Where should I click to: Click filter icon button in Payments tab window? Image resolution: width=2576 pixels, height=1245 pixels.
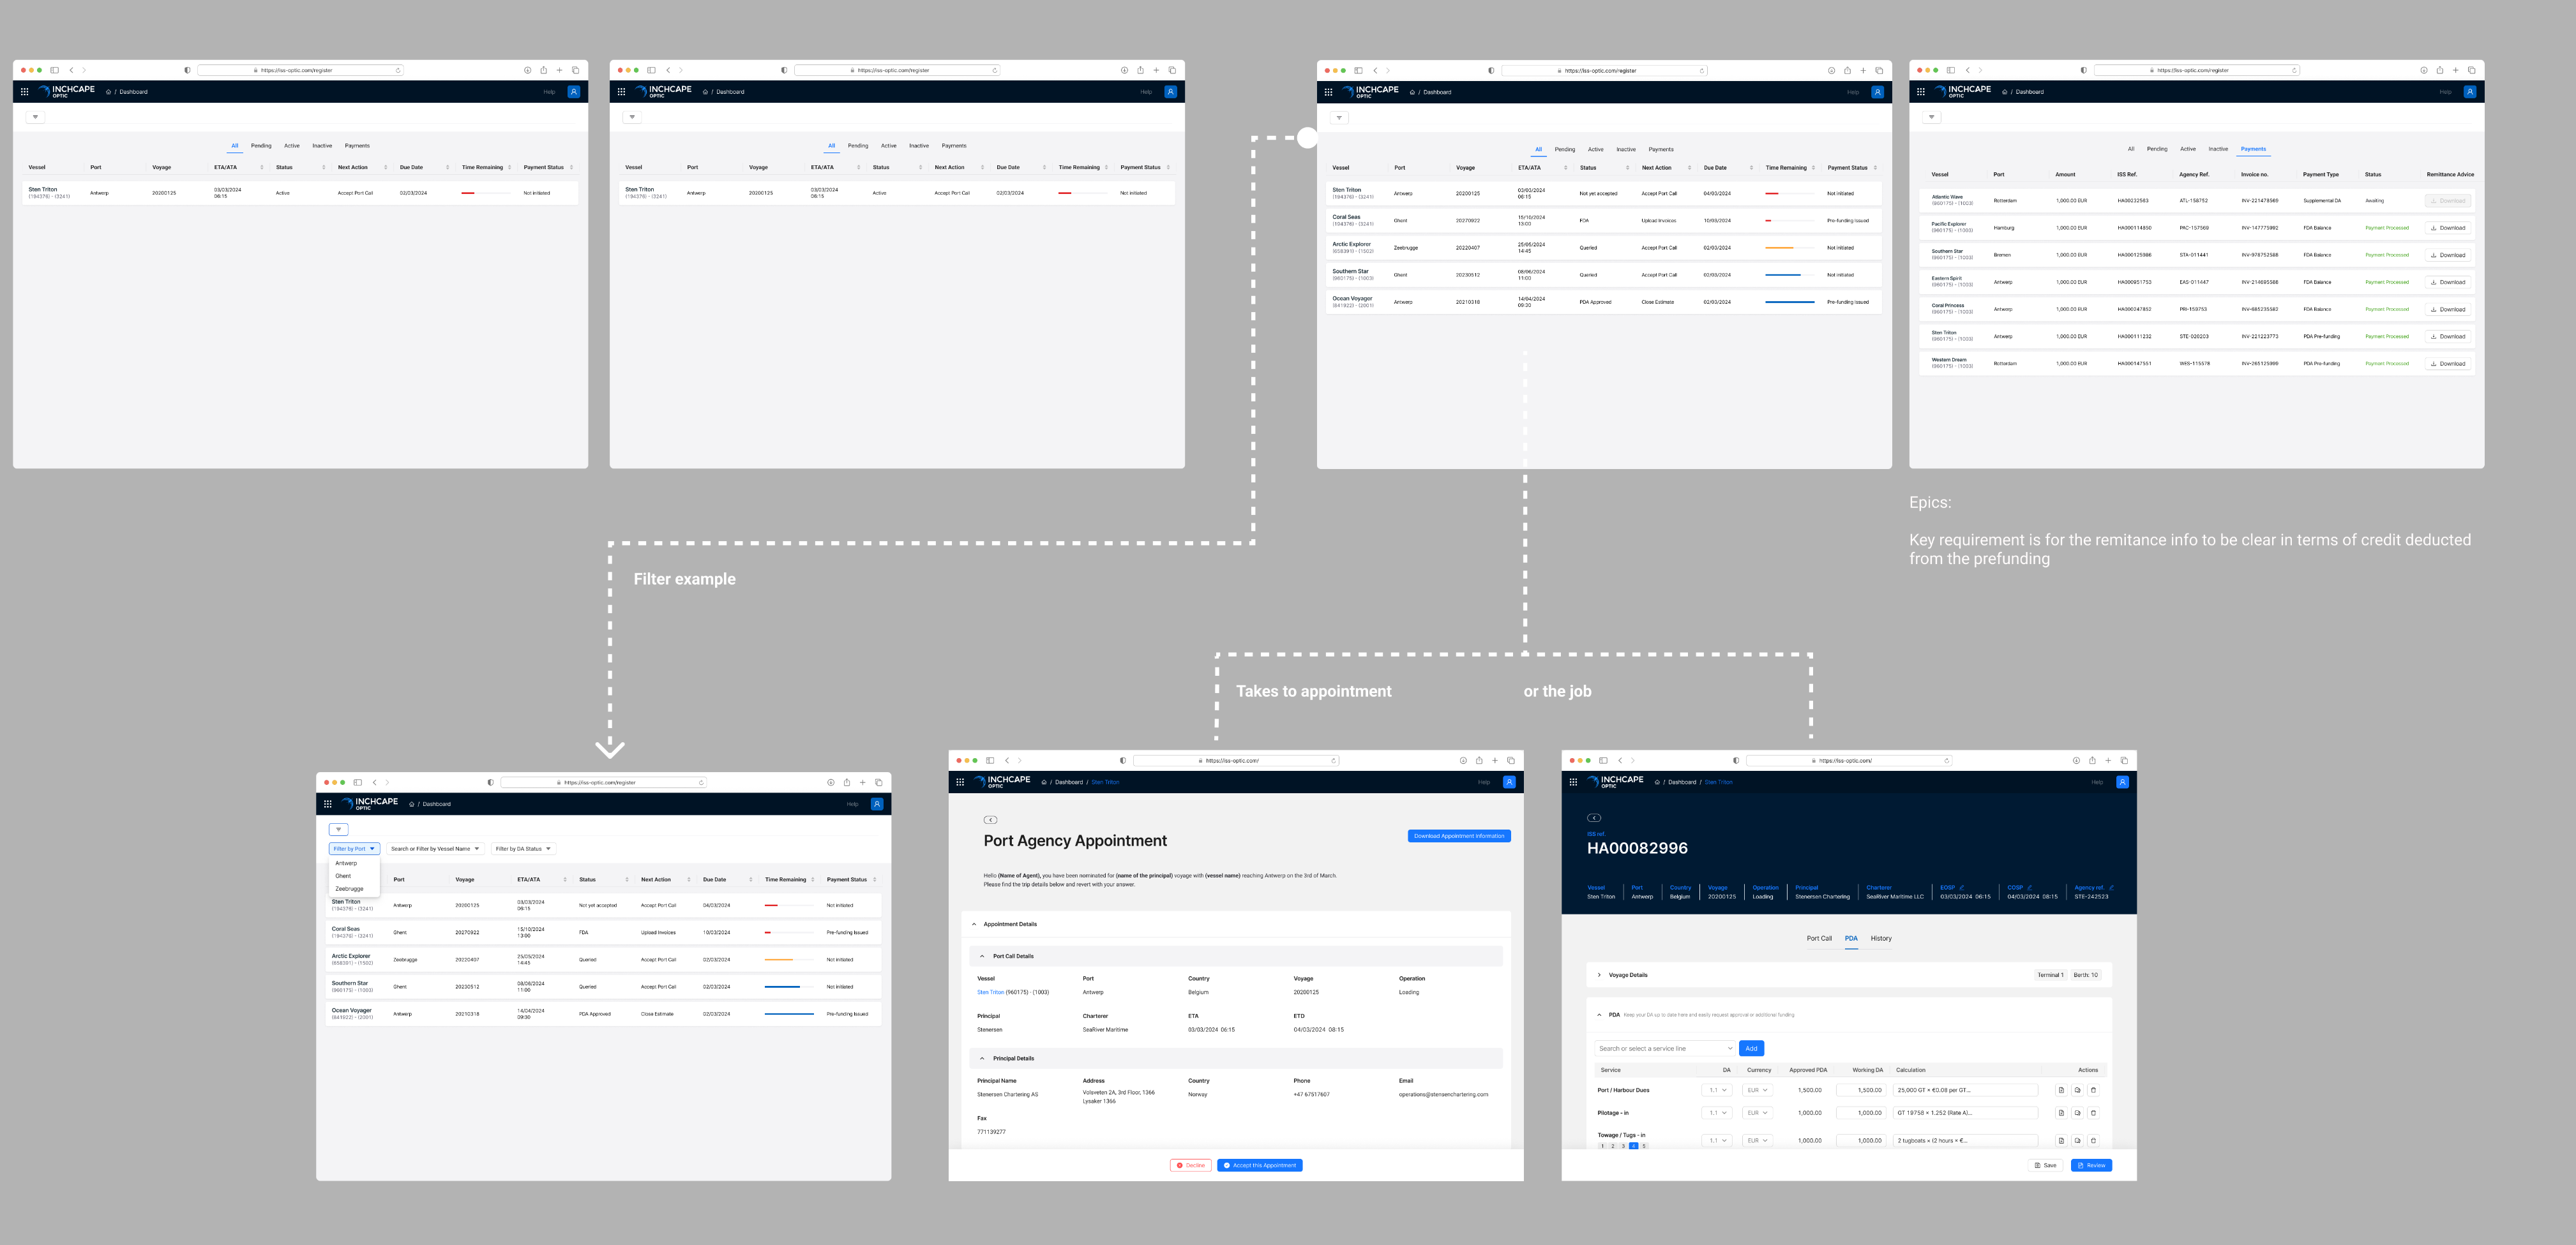[1932, 117]
